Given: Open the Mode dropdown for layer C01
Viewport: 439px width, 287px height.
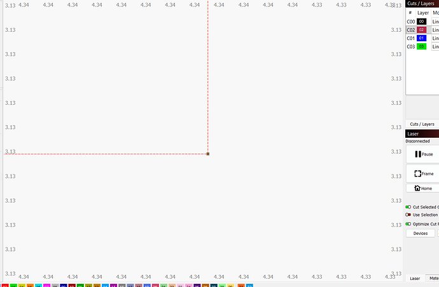Looking at the screenshot, I should [435, 38].
